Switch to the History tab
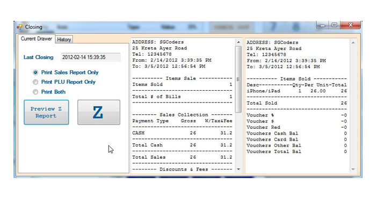 (x=64, y=40)
